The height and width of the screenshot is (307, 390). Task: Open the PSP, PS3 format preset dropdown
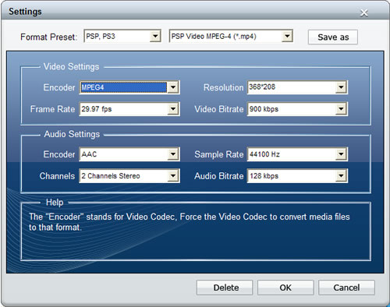155,36
